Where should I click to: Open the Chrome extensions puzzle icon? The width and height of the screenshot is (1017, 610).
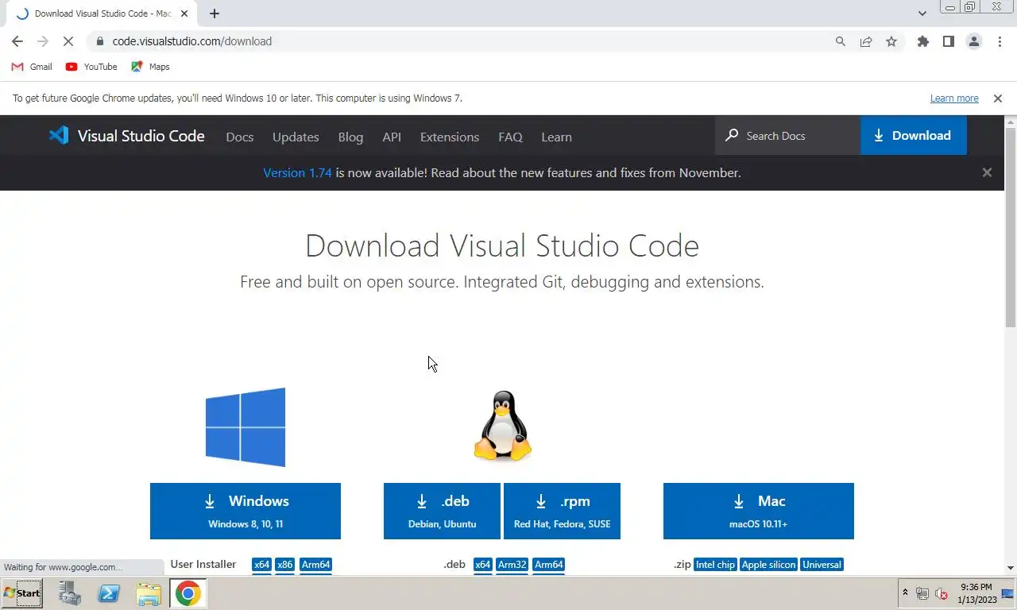[x=923, y=41]
